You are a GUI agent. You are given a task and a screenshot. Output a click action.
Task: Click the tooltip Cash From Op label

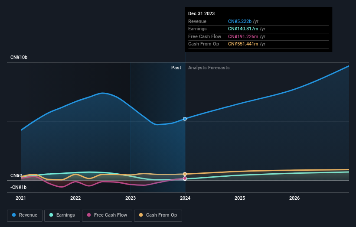pos(203,44)
